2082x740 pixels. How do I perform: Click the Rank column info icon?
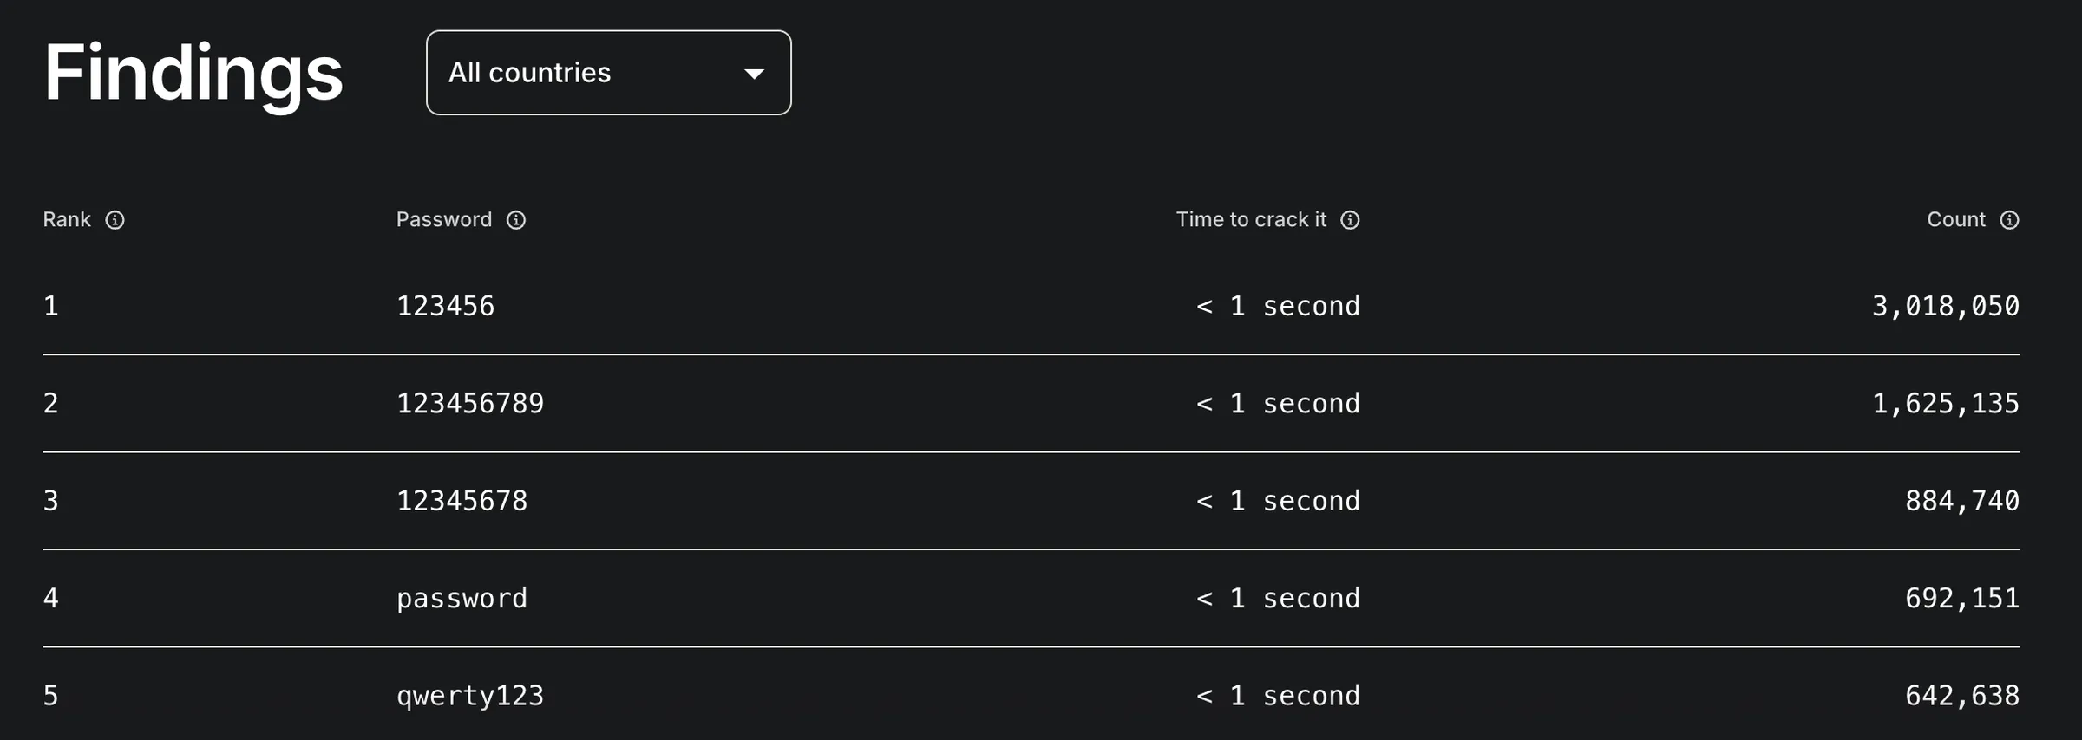[115, 220]
